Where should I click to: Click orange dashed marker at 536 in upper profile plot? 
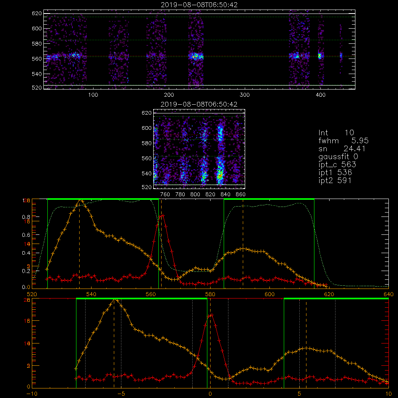[80, 244]
